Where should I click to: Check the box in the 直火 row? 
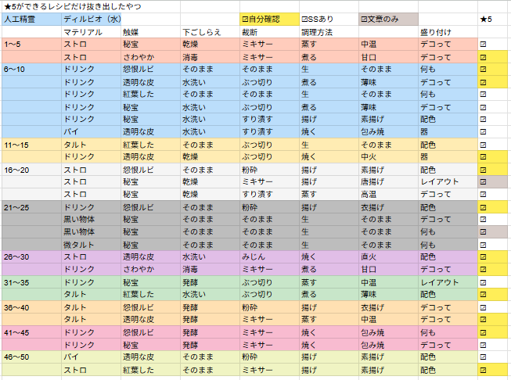pyautogui.click(x=483, y=256)
